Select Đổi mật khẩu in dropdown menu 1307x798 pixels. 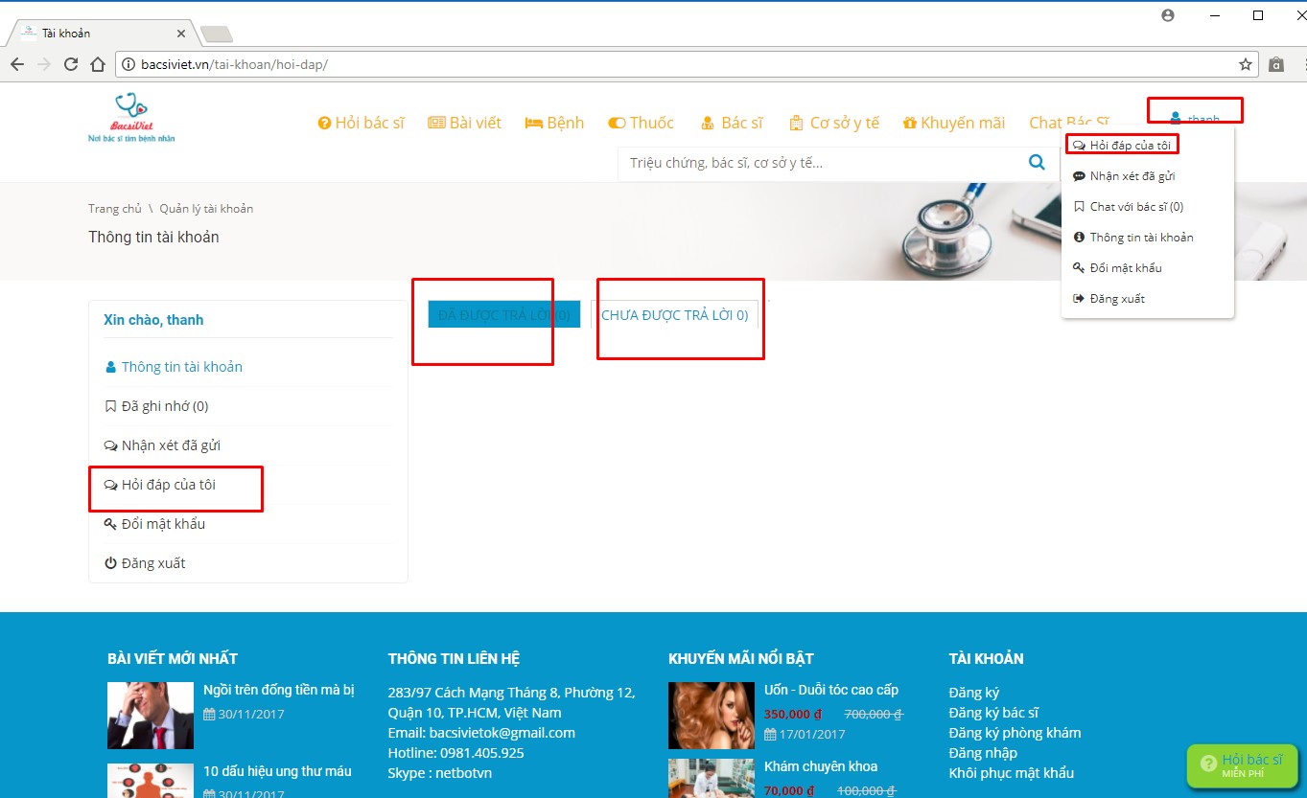[x=1125, y=268]
